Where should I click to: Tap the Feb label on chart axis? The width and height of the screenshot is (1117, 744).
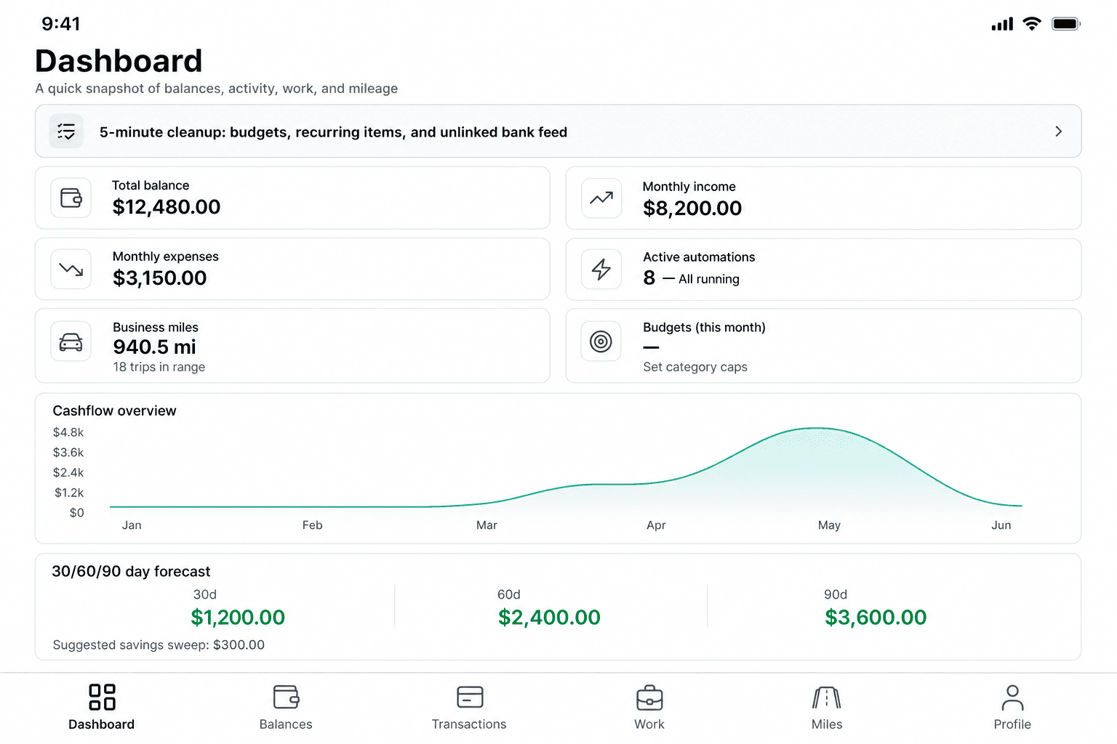[x=313, y=525]
